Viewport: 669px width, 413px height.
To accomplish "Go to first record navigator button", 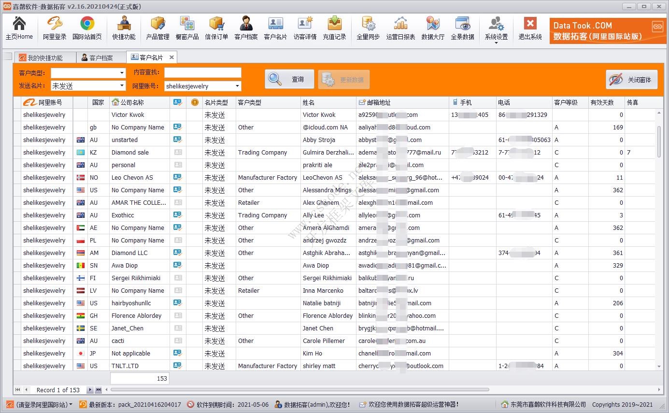I will pos(18,390).
